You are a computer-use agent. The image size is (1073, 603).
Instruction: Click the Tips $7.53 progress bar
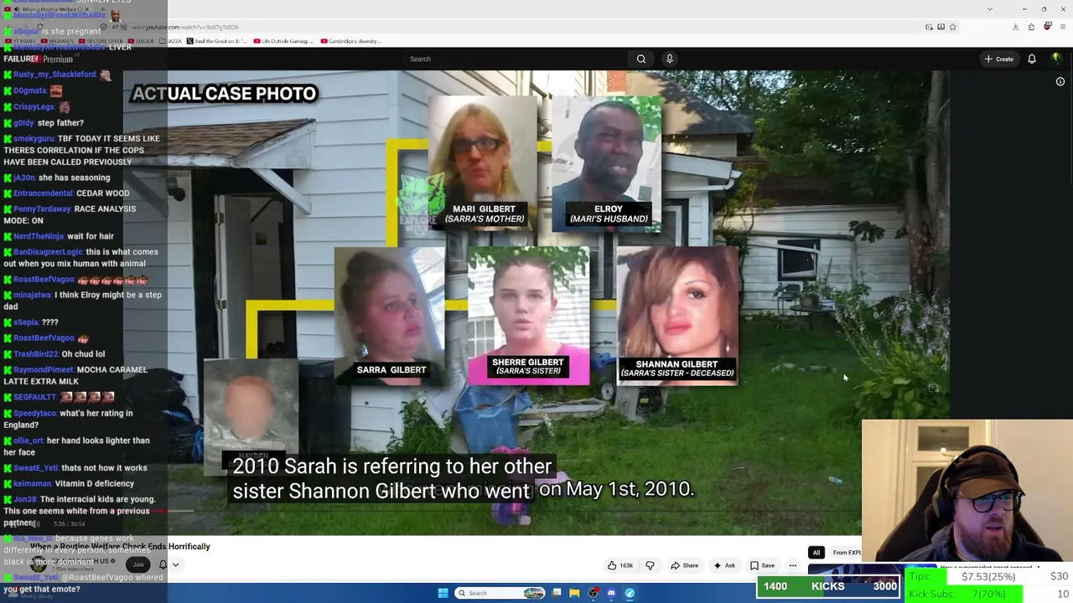pyautogui.click(x=987, y=576)
